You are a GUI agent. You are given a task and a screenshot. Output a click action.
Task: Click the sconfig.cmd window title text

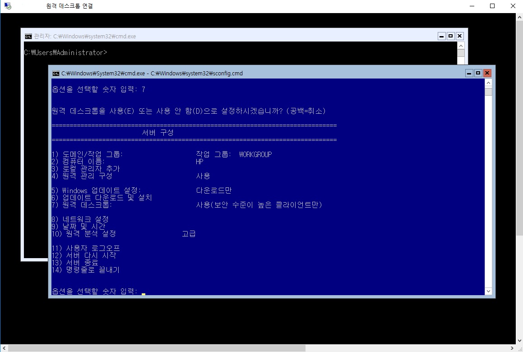pos(152,74)
